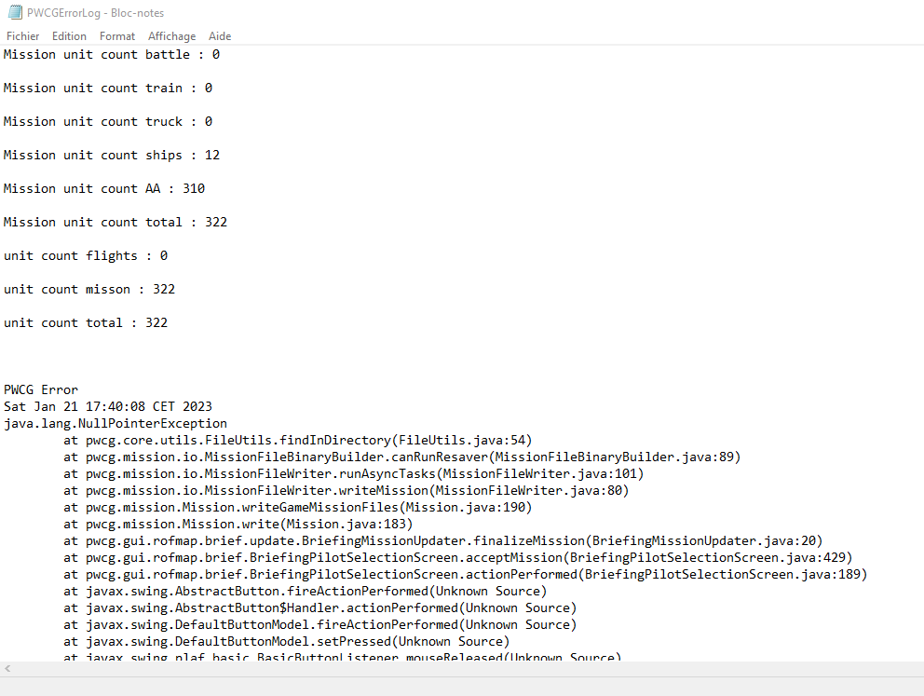Click the java.lang.NullPointerException line
Viewport: 924px width, 696px height.
115,423
